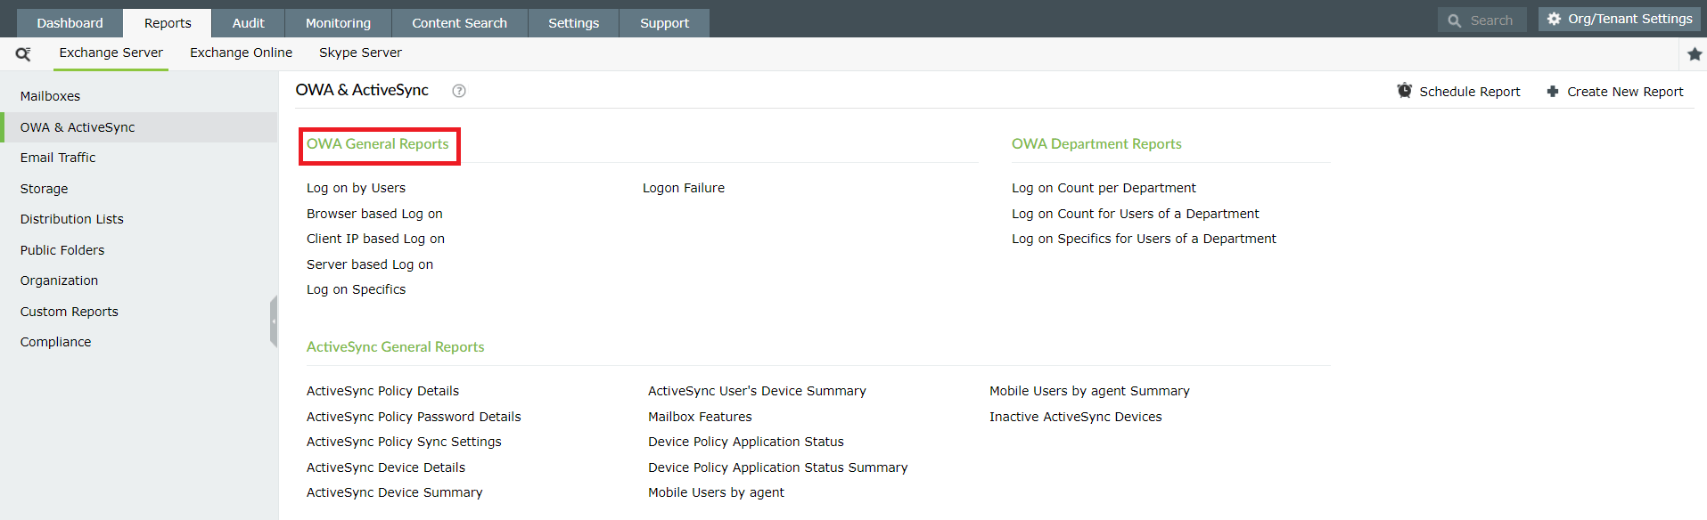
Task: Open Inactive ActiveSync Devices report
Action: tap(1075, 417)
